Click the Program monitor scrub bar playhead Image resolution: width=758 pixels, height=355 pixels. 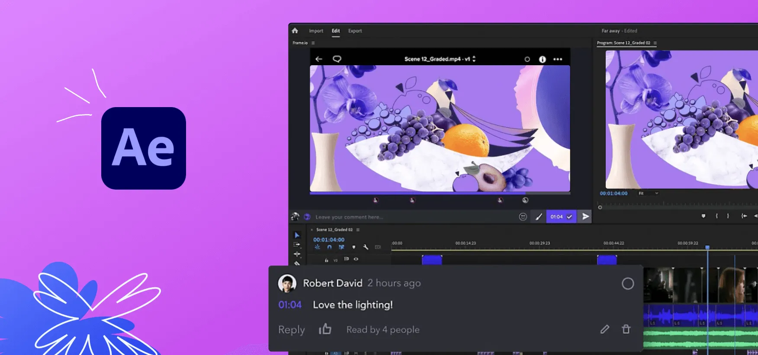[x=600, y=207]
